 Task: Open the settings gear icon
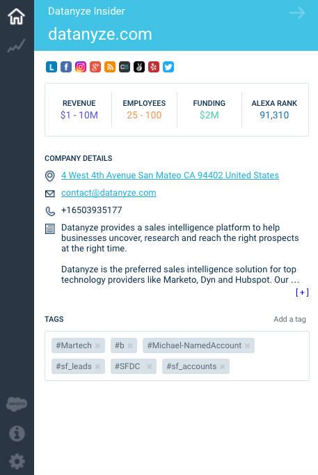click(17, 461)
